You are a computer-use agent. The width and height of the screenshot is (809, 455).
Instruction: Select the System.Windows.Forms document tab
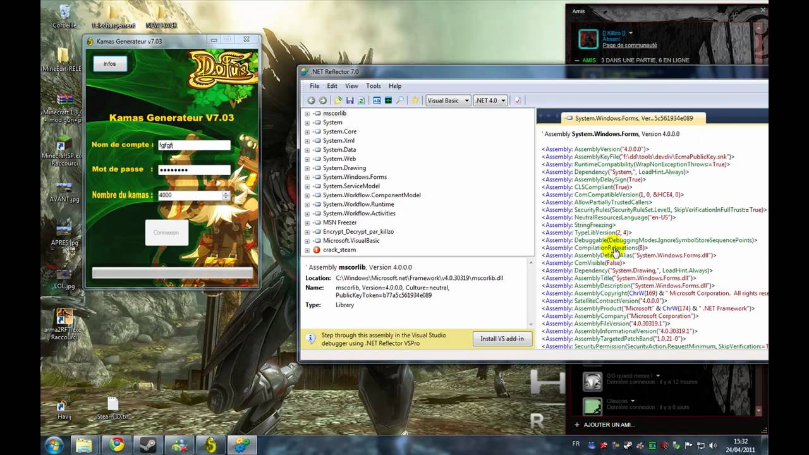tap(632, 118)
